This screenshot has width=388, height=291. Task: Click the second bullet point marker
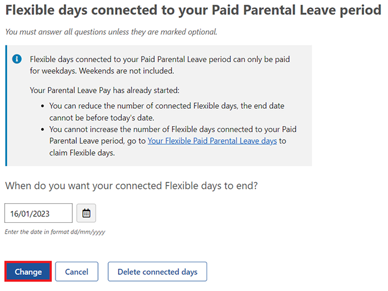click(x=43, y=130)
